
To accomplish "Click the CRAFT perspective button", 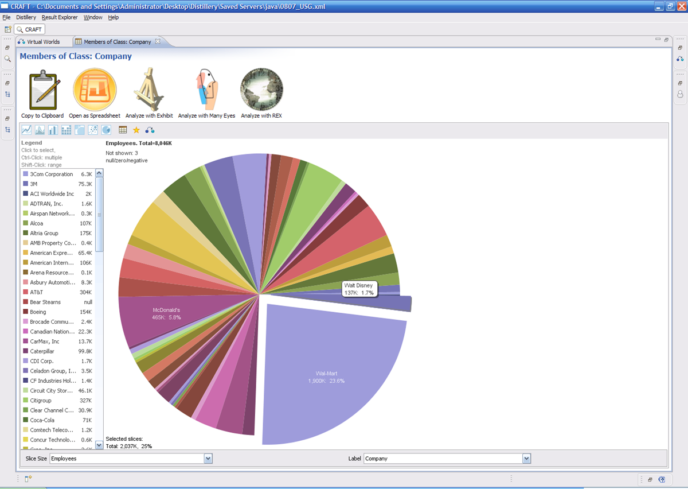I will (30, 29).
